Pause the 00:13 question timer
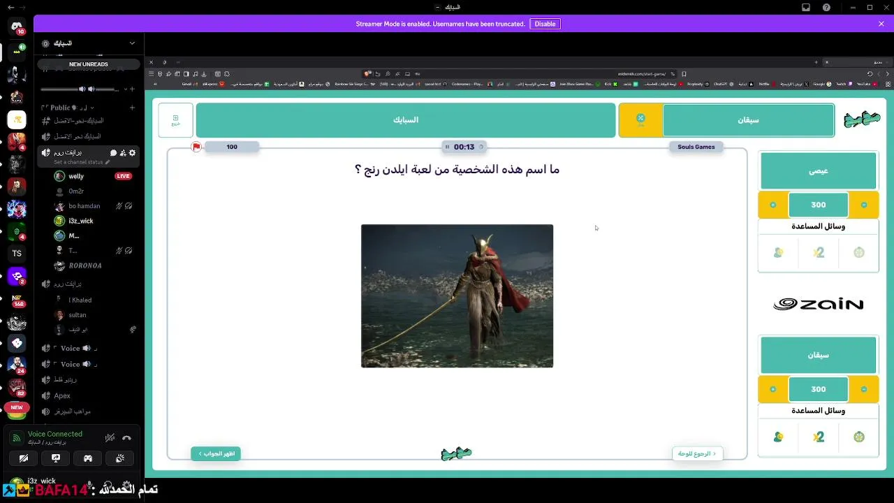 [x=447, y=147]
